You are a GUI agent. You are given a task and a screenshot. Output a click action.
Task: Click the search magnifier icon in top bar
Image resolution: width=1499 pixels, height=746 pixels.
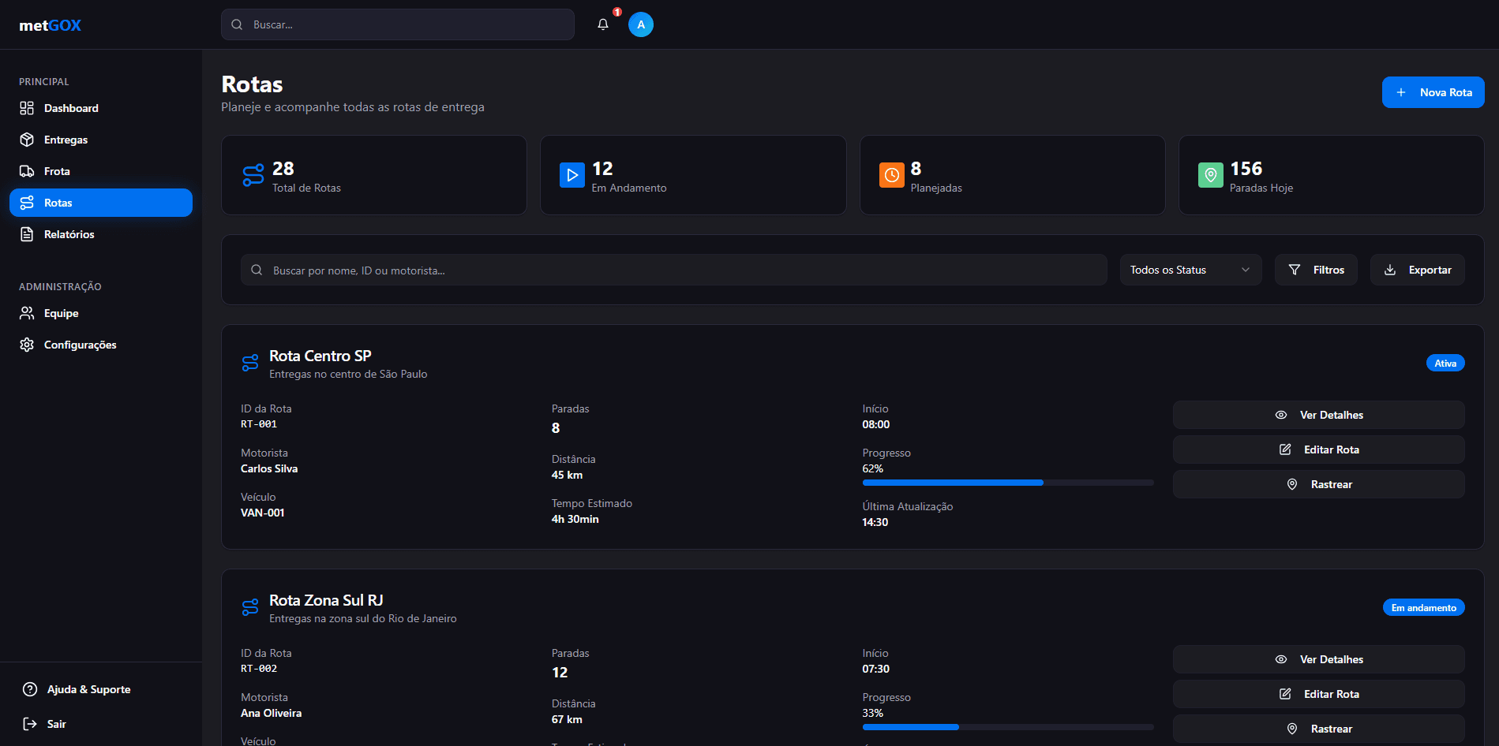click(x=237, y=24)
